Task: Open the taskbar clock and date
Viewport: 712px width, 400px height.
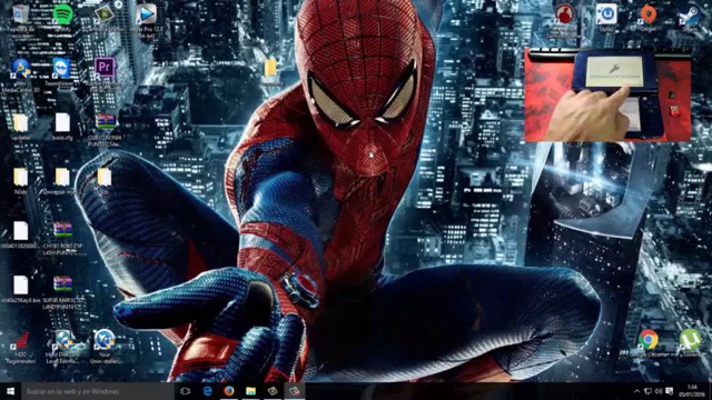Action: (x=691, y=391)
